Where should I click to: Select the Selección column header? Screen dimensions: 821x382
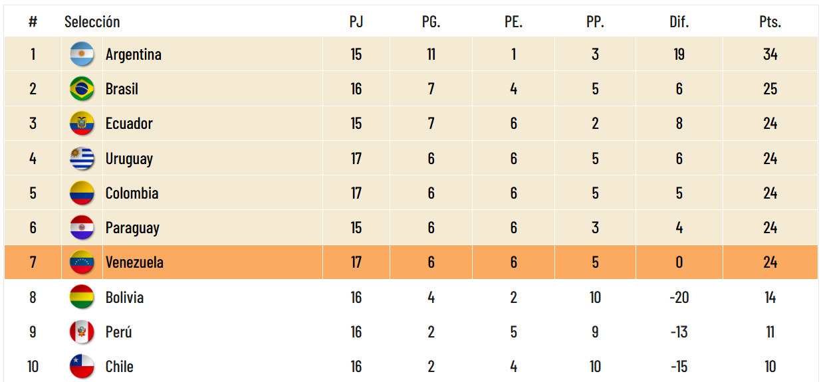[x=92, y=21]
